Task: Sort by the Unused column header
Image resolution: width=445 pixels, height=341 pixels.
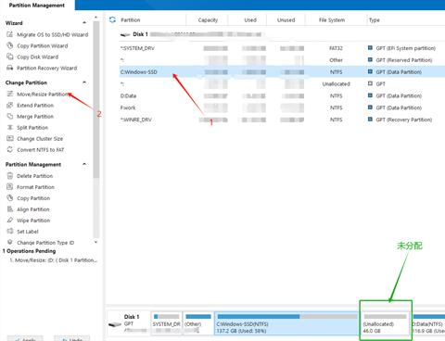Action: 286,20
